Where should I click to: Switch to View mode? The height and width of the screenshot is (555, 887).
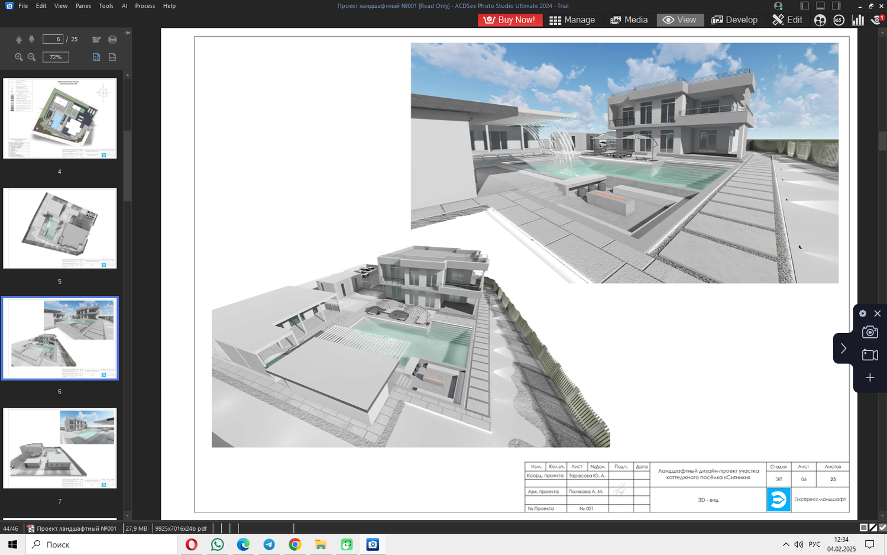[679, 20]
